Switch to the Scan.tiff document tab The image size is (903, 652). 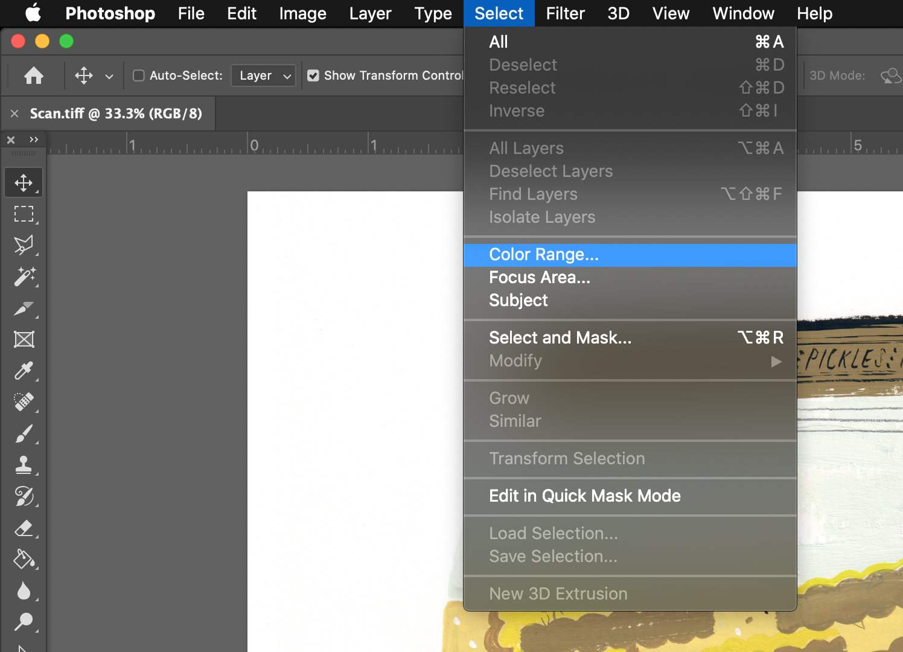click(x=116, y=113)
